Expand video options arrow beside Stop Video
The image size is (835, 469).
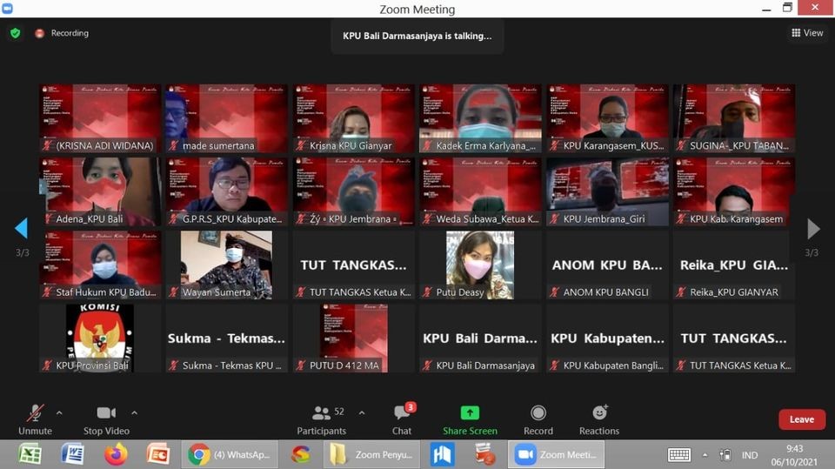pos(134,412)
